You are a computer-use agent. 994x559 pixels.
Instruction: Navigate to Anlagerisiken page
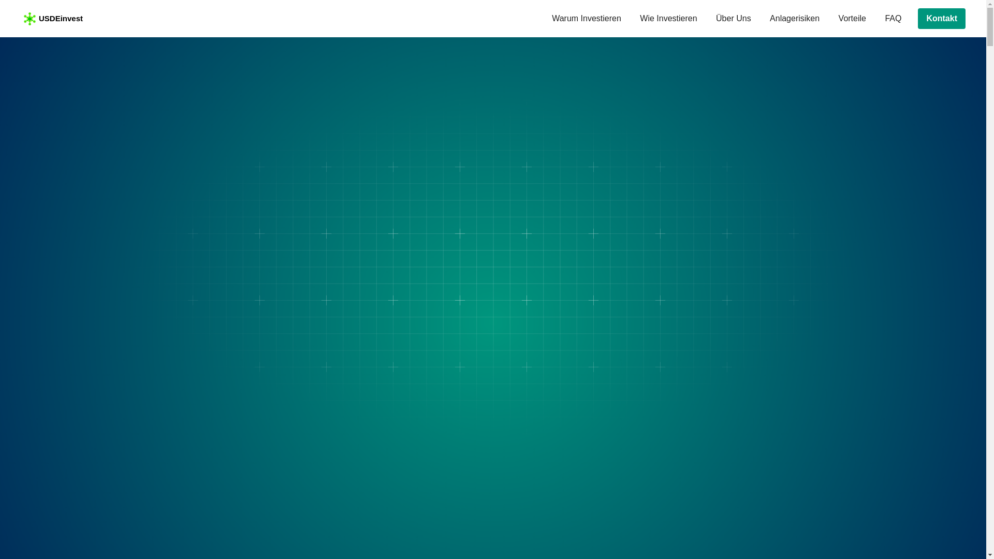[x=794, y=19]
